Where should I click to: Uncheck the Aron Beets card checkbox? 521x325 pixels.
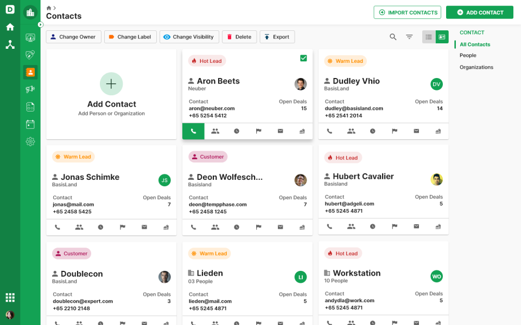click(303, 58)
